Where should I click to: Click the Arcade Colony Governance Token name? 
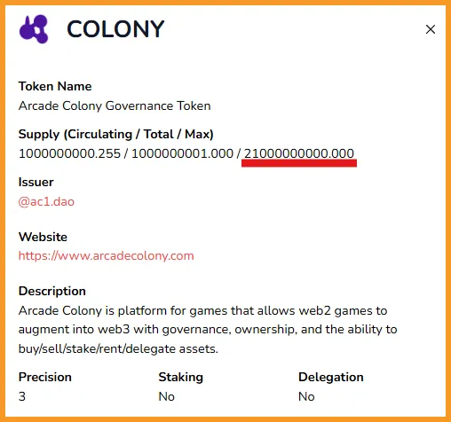pyautogui.click(x=115, y=105)
